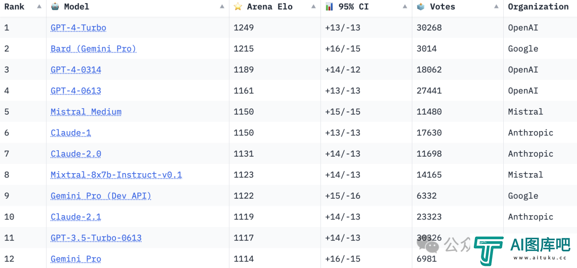Sort by Votes column arrow
Screen dimensions: 577x268
click(x=496, y=6)
